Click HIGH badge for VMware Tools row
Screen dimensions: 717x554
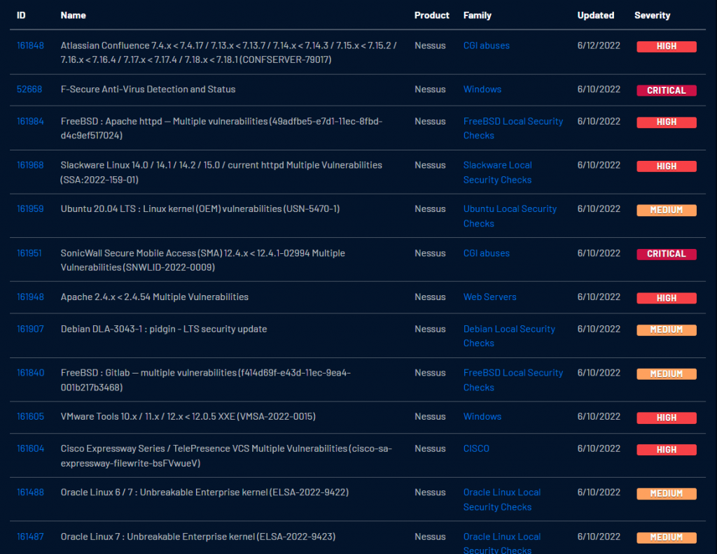click(x=667, y=418)
